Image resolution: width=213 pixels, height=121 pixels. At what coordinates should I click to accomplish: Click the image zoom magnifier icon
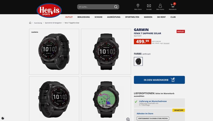click(x=128, y=119)
